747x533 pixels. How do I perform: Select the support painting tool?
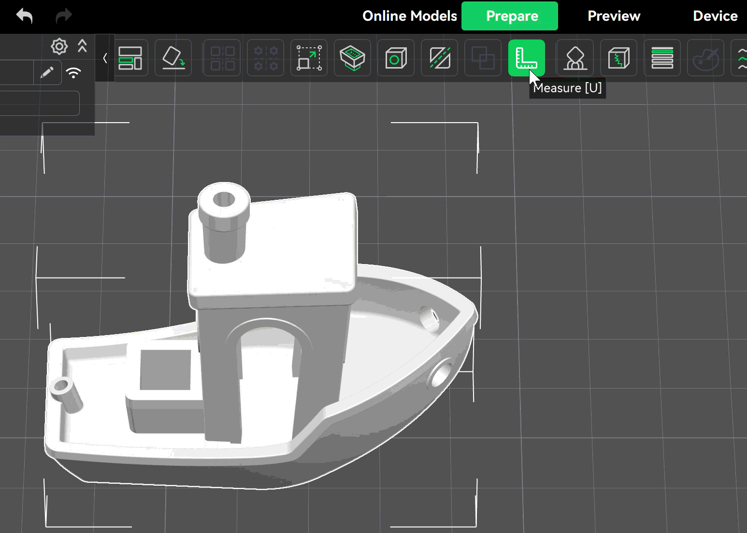(575, 58)
